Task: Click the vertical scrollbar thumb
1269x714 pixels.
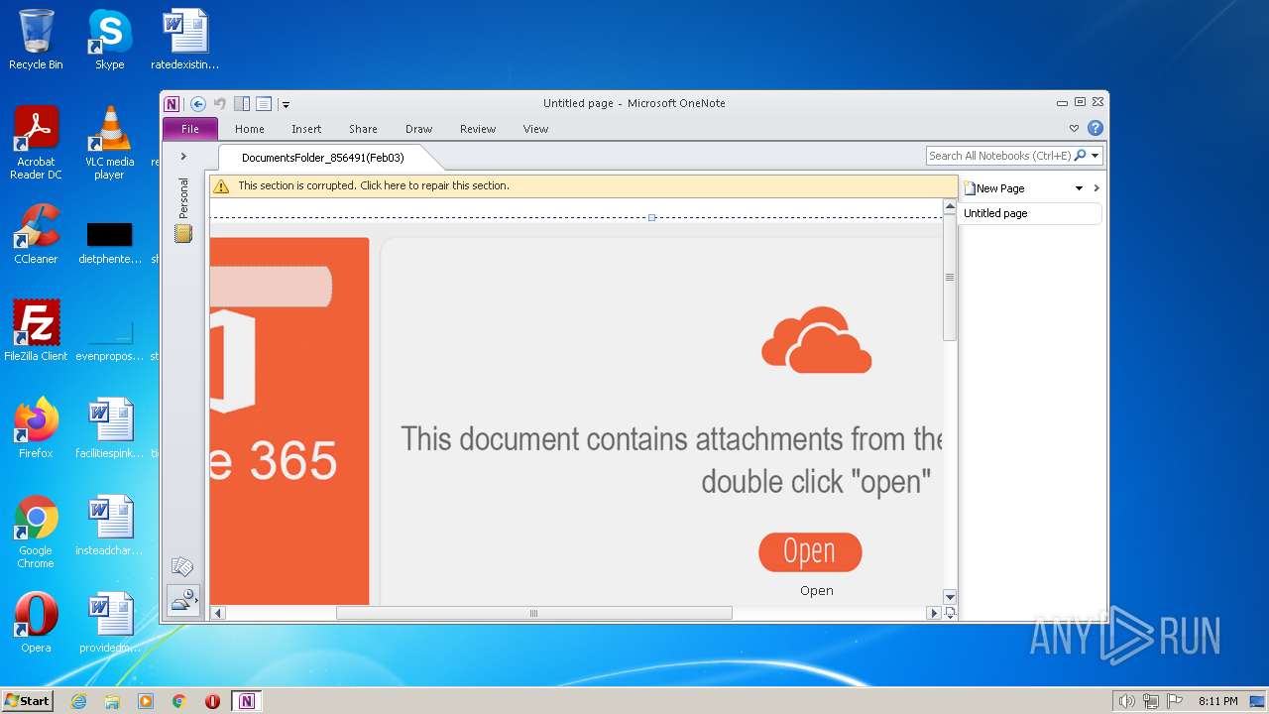Action: pyautogui.click(x=950, y=278)
